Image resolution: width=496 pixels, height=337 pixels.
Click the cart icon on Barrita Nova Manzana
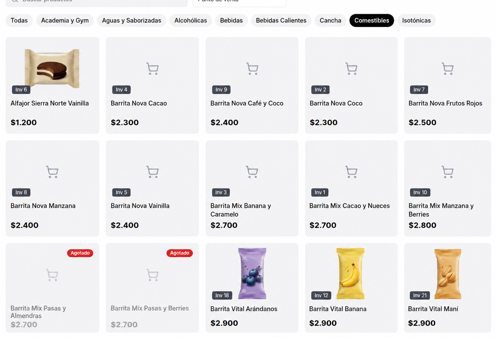52,172
